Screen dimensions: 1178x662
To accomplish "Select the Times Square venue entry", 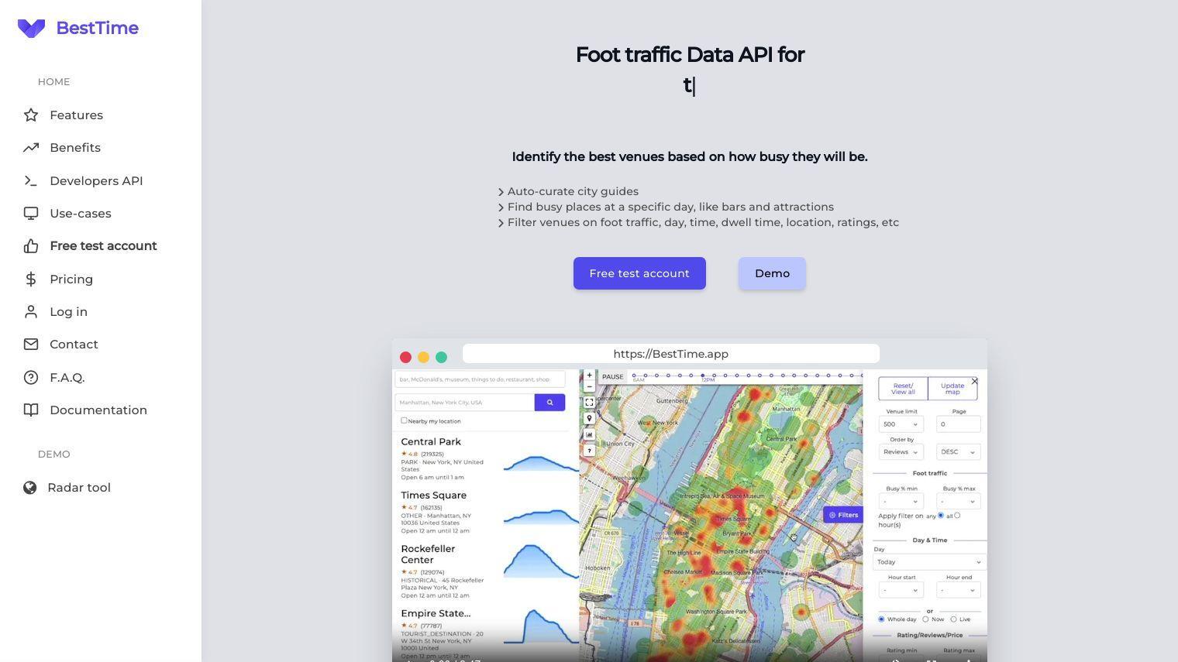I will click(486, 512).
